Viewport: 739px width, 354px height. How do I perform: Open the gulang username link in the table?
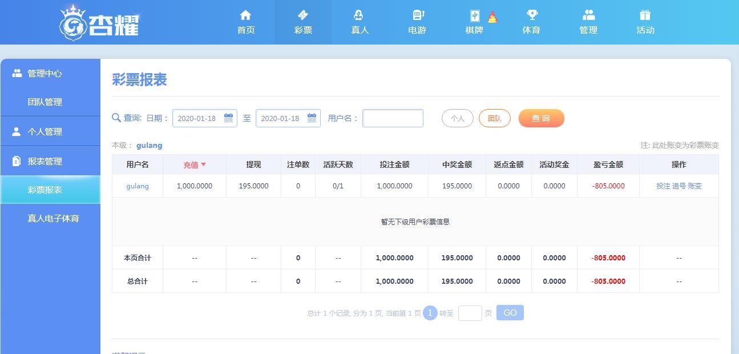tap(138, 186)
